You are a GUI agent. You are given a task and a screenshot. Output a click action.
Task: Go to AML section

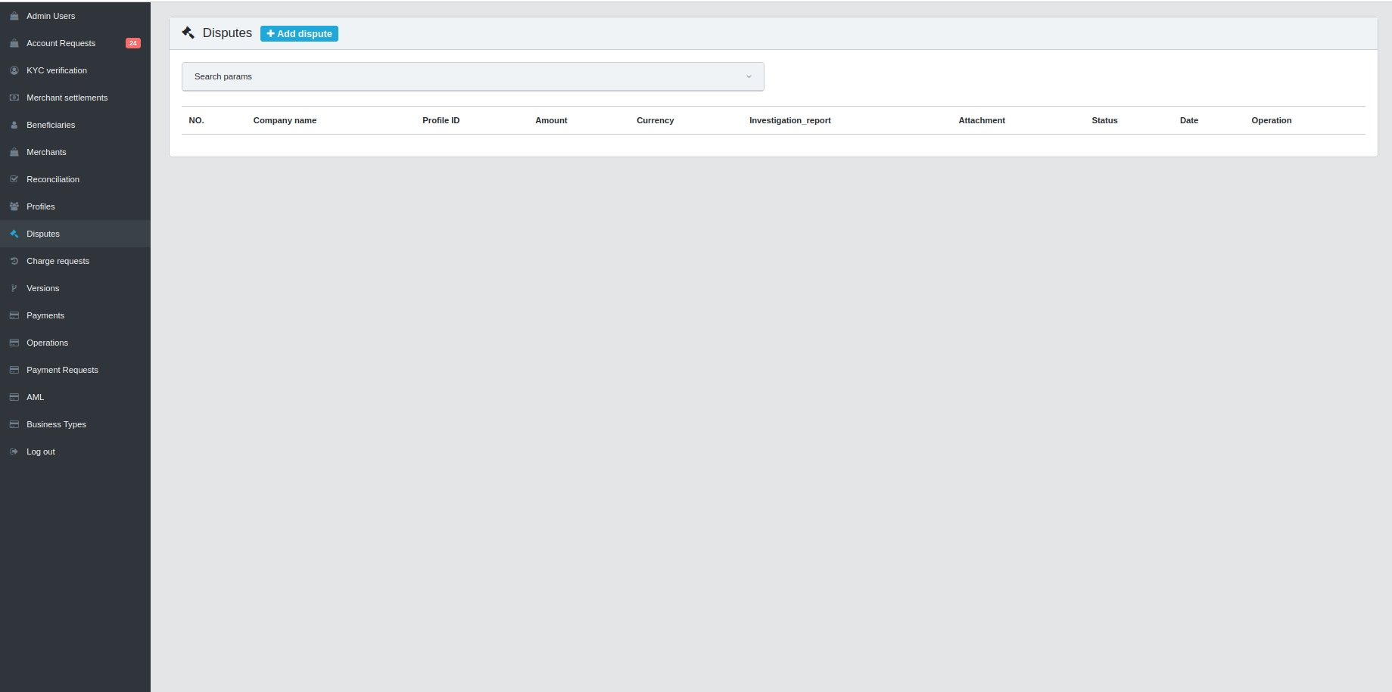click(75, 397)
